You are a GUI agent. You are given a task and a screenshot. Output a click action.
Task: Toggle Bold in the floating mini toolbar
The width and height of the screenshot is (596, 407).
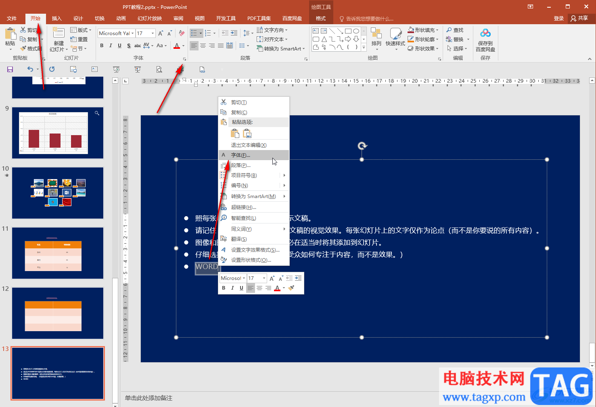pos(224,288)
